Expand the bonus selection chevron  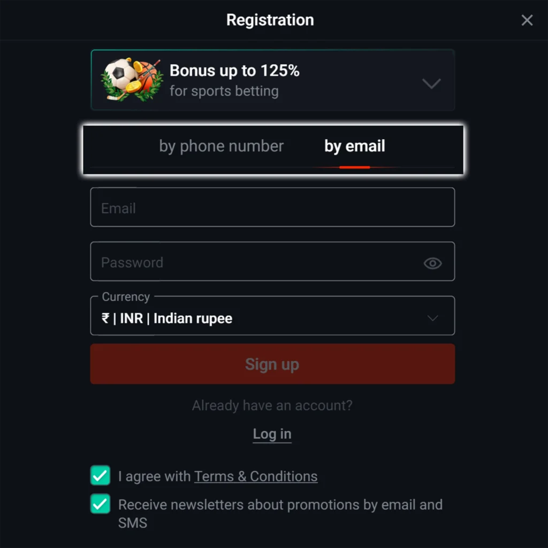(431, 83)
